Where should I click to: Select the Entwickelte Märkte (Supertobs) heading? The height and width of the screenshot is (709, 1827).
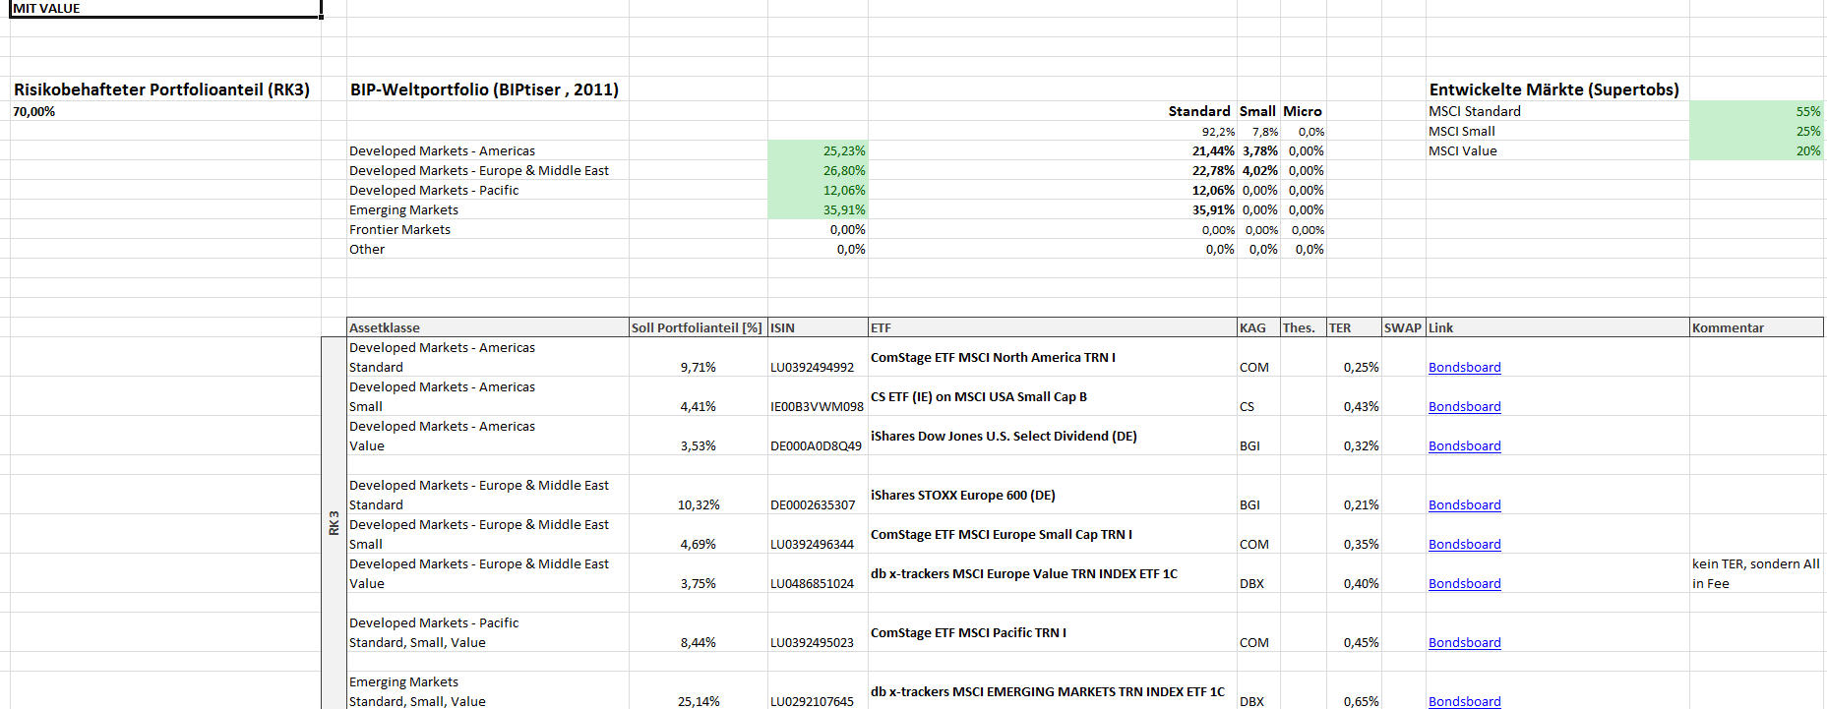tap(1553, 89)
